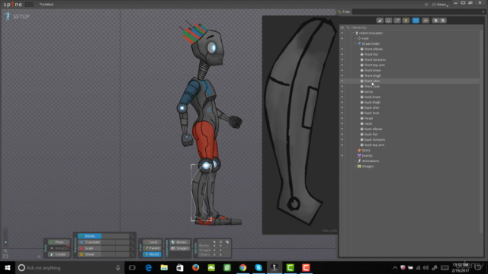Click the fit-to-view frame icon in viewport
The height and width of the screenshot is (274, 488).
(x=5, y=256)
